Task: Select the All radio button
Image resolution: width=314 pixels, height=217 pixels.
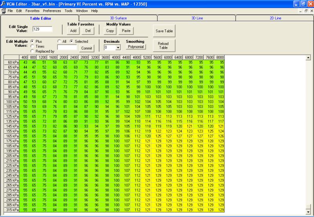Action: [59, 41]
